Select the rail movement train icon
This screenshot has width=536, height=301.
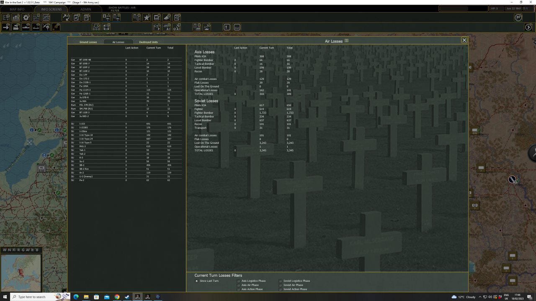click(16, 27)
